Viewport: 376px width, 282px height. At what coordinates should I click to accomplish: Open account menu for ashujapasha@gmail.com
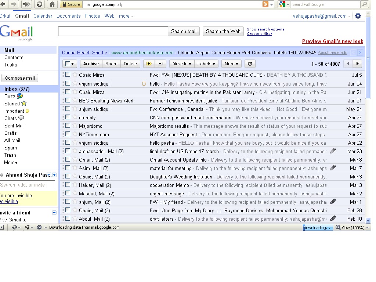[x=322, y=16]
